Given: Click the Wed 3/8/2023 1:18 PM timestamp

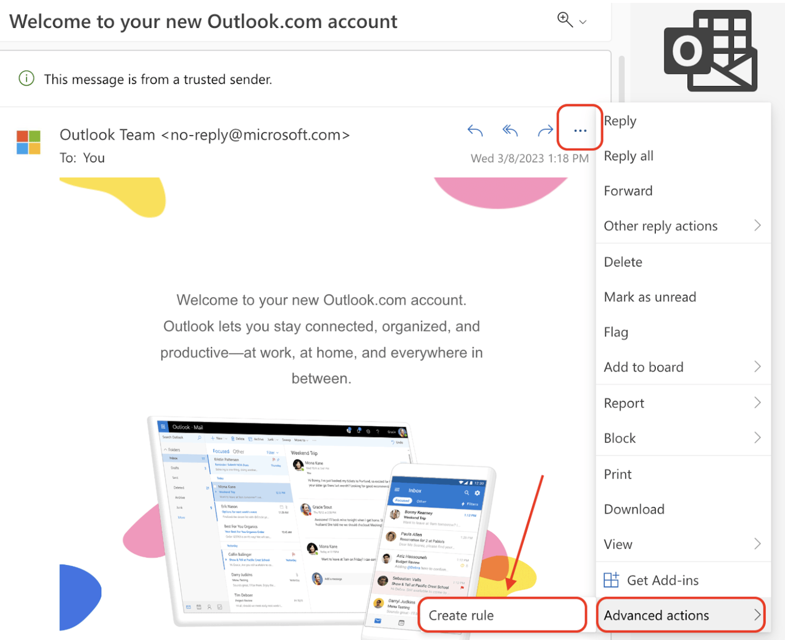Looking at the screenshot, I should [530, 159].
